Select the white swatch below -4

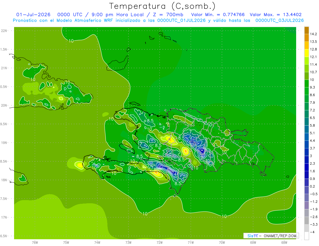point(307,236)
